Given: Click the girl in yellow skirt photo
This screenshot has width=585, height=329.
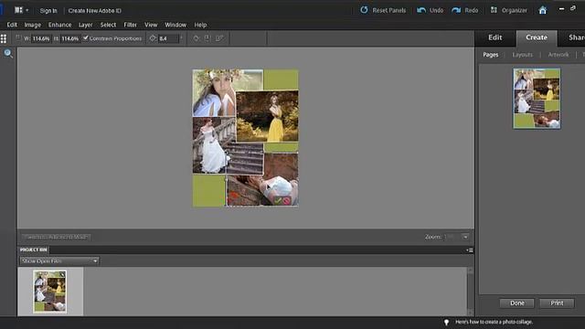Looking at the screenshot, I should point(267,116).
